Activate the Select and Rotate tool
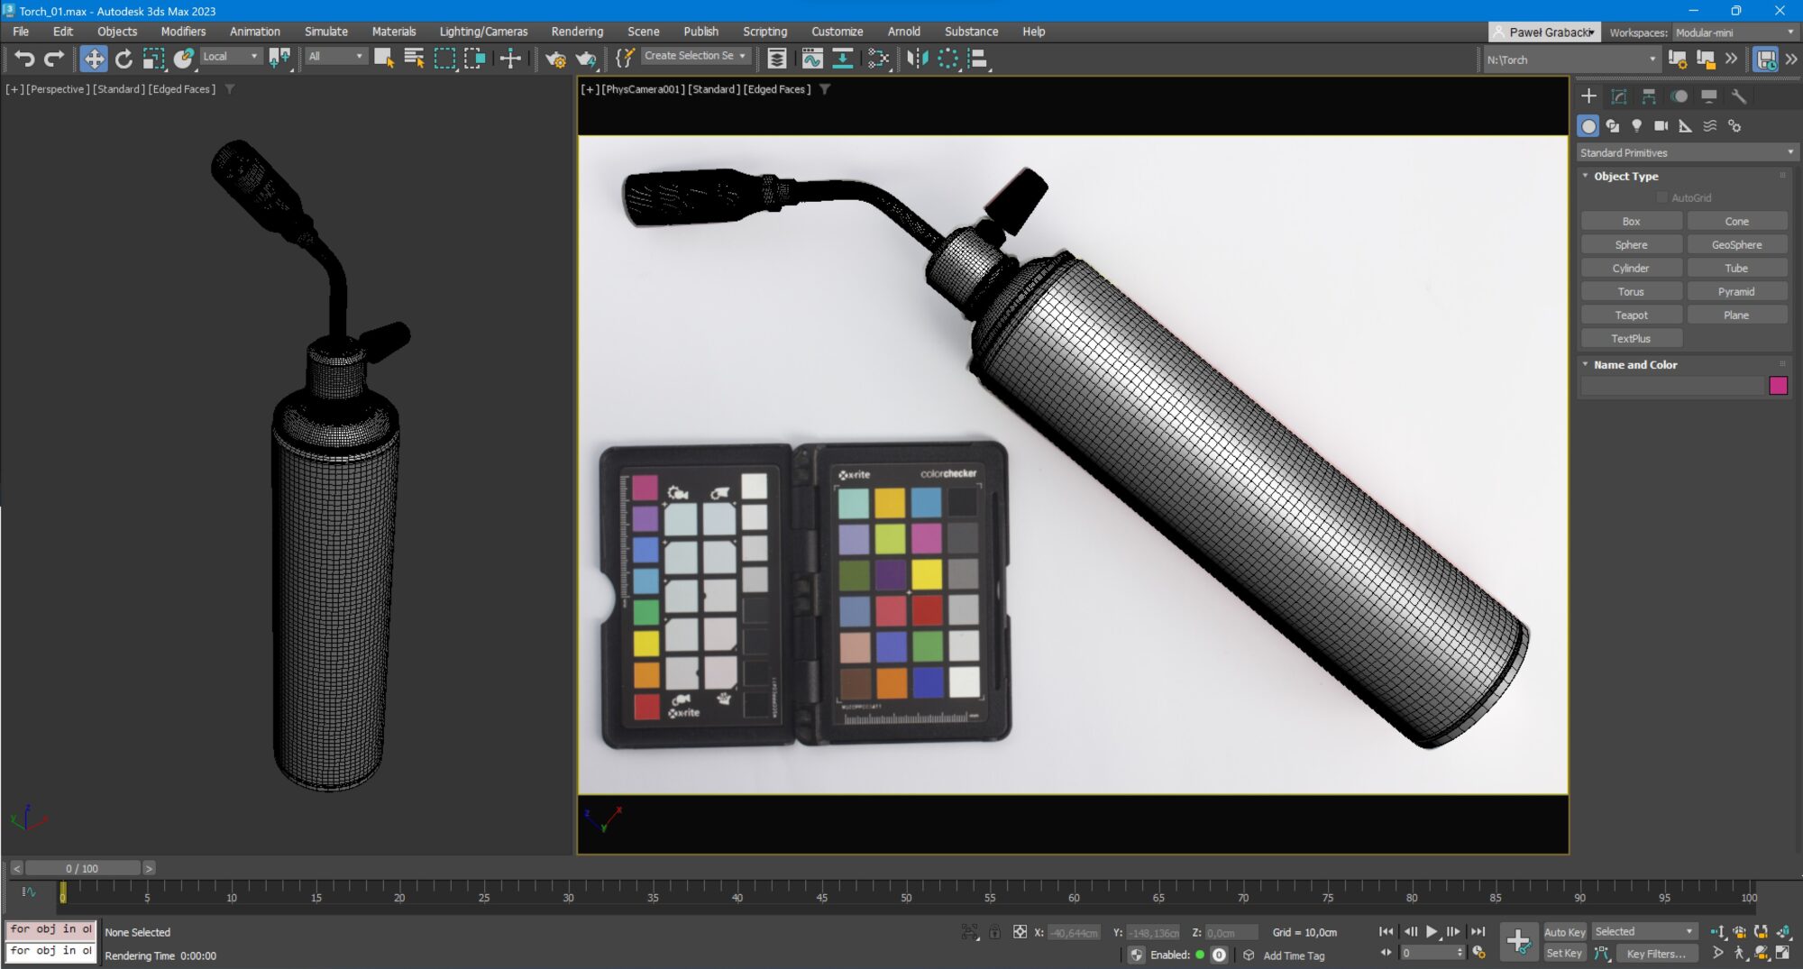The image size is (1803, 969). [x=124, y=59]
